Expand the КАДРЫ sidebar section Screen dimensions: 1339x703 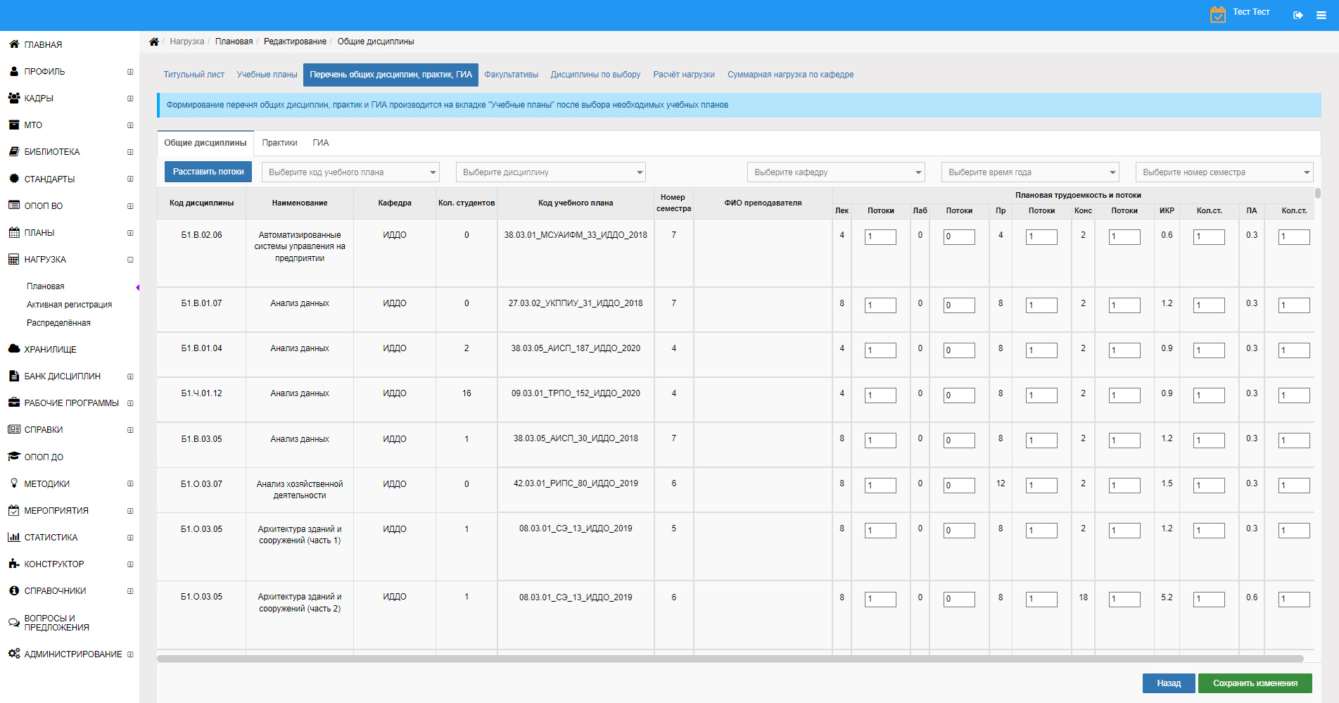click(130, 99)
